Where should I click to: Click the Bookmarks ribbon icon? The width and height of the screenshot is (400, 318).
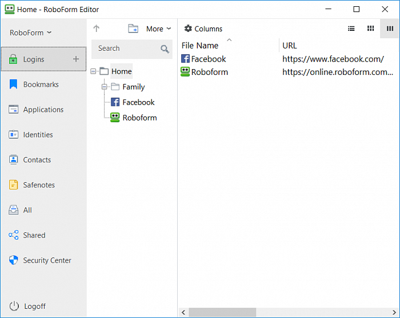[13, 84]
